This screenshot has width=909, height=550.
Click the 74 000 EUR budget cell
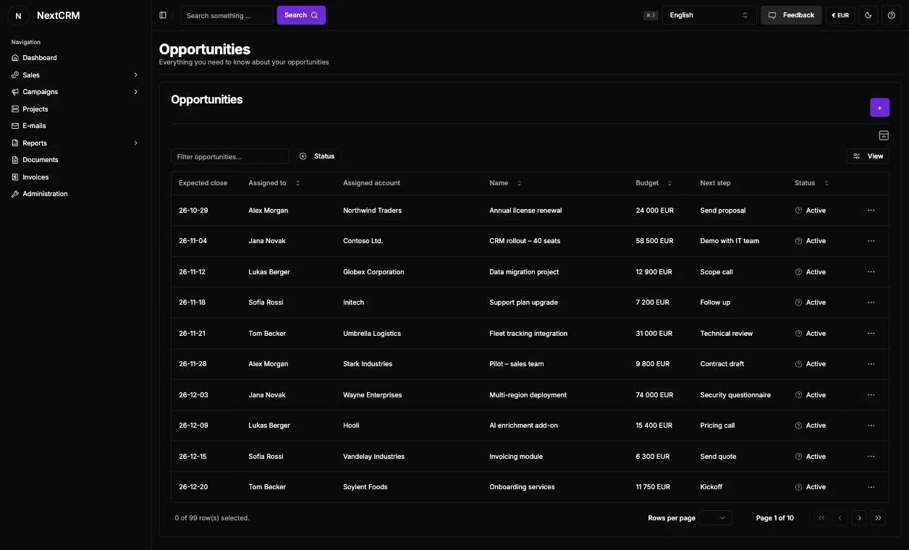[654, 395]
